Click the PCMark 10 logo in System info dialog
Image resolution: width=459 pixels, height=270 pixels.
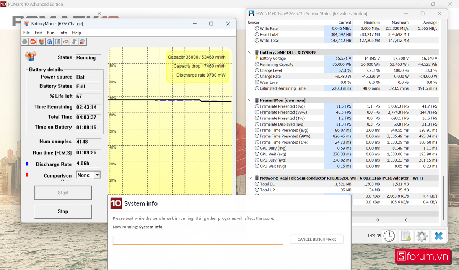(x=116, y=203)
